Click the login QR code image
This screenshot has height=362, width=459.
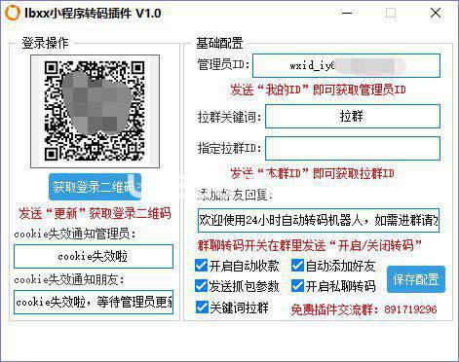pos(95,111)
